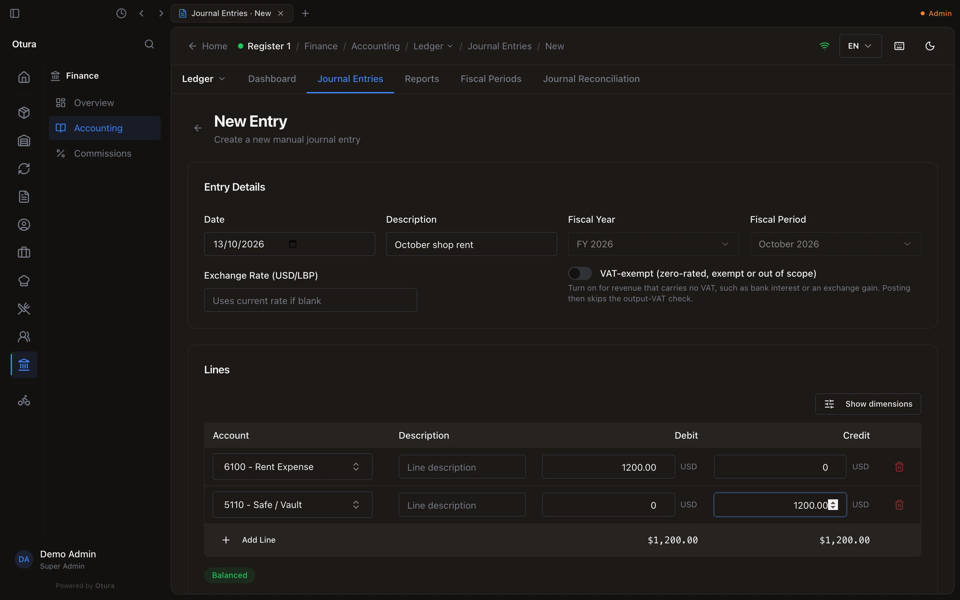Open a new tab with the plus icon
Screen dimensions: 960x600
305,13
